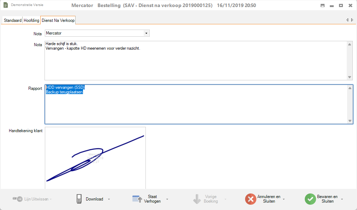Click the green Bewaren en Sluiten checkmark
The width and height of the screenshot is (357, 210).
point(310,199)
